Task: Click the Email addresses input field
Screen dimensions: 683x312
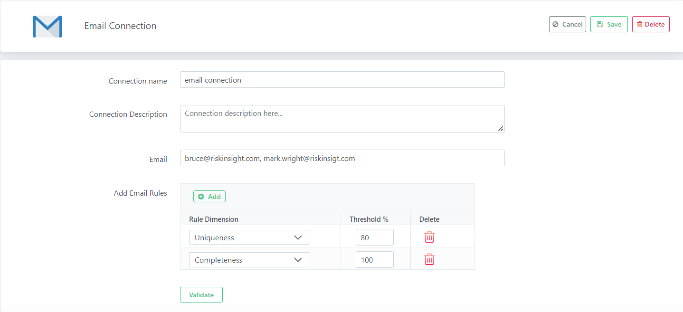Action: pyautogui.click(x=342, y=158)
